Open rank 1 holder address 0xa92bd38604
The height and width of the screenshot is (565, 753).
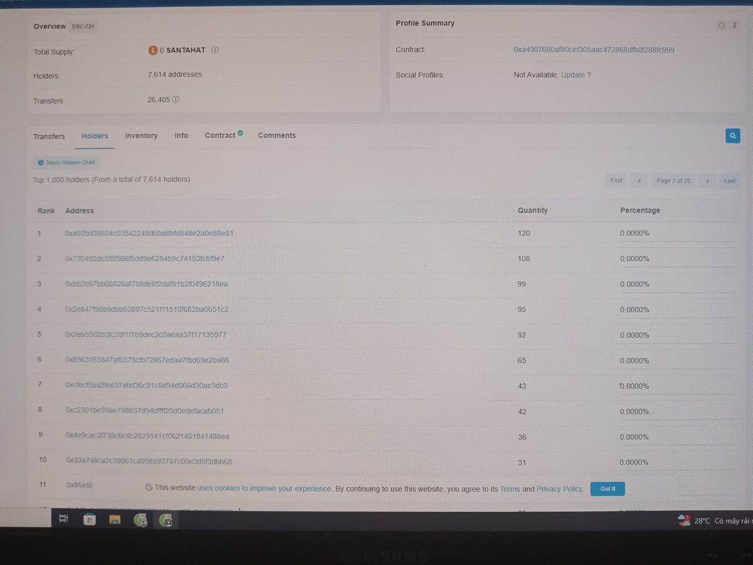pos(149,234)
